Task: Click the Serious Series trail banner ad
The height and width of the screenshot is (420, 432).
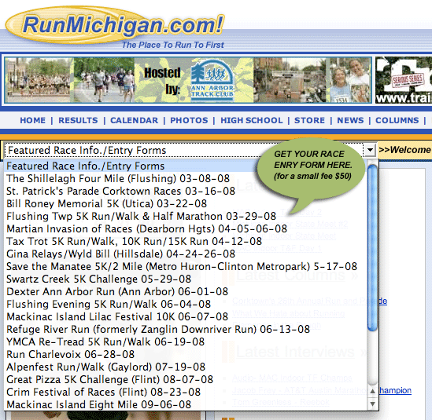Action: (x=404, y=80)
